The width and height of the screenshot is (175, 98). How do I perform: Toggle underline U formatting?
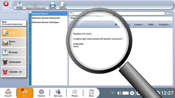129,24
